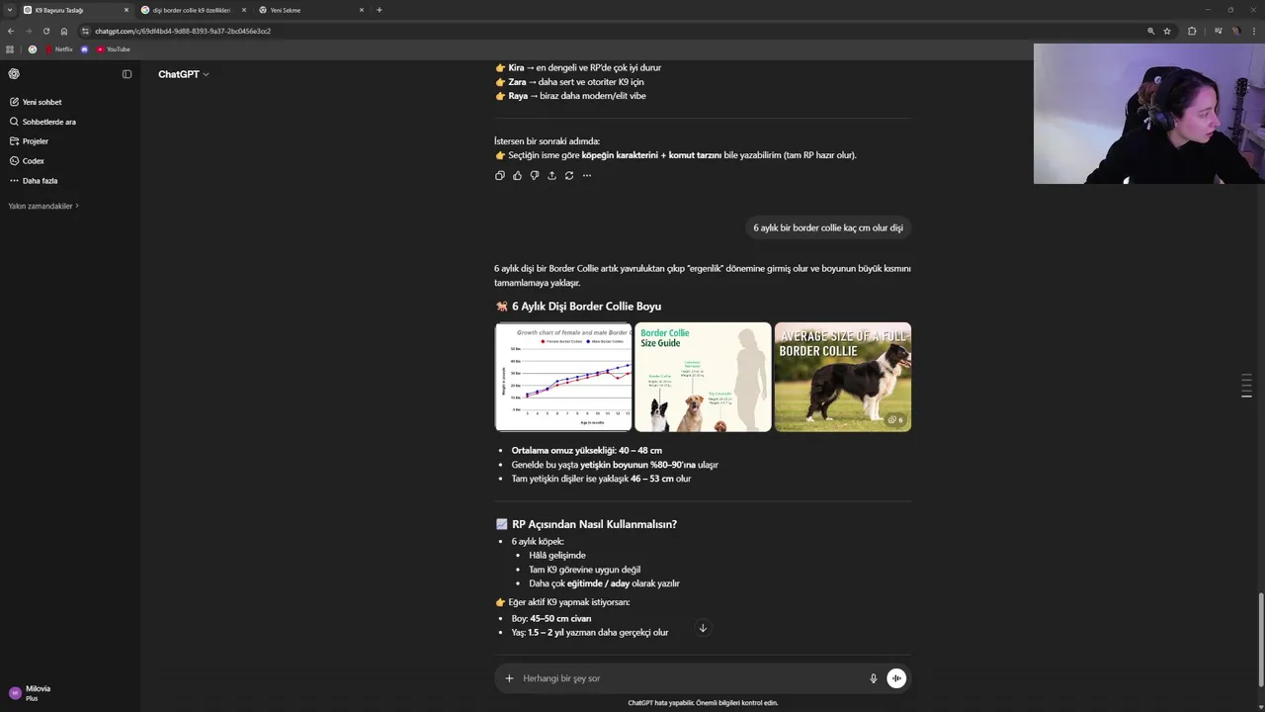Open the YouTube bookmark

(113, 49)
